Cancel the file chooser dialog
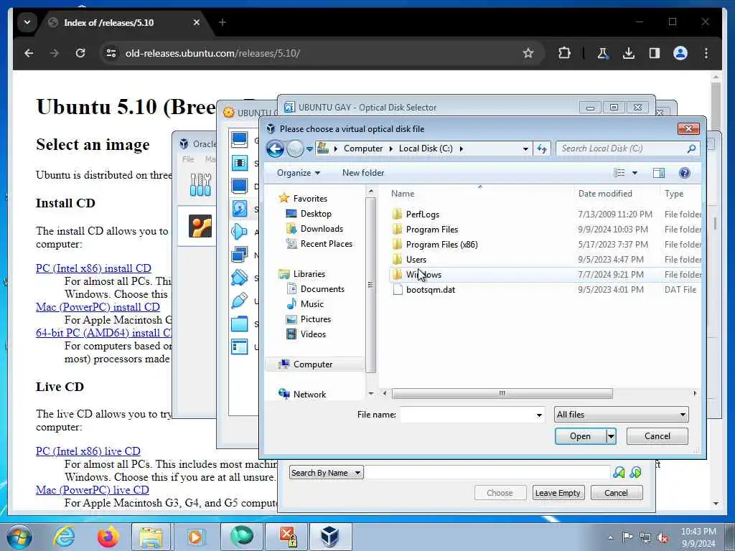Image resolution: width=735 pixels, height=551 pixels. (657, 436)
